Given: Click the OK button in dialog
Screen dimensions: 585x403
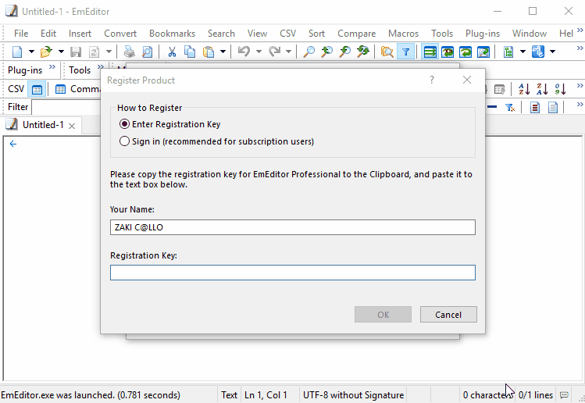Looking at the screenshot, I should [x=383, y=315].
